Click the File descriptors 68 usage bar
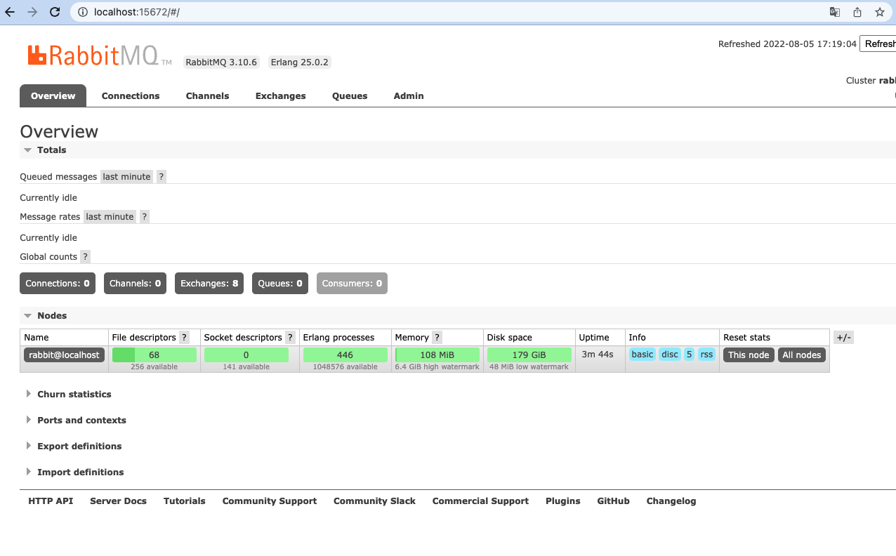The image size is (896, 556). [154, 355]
